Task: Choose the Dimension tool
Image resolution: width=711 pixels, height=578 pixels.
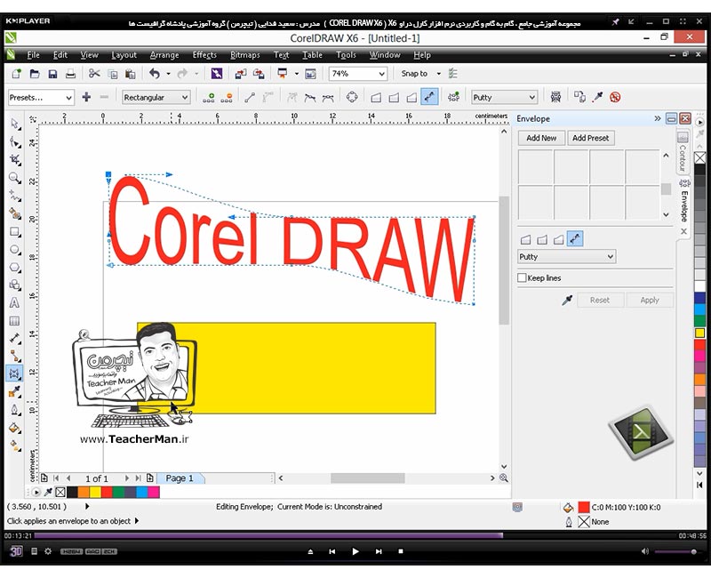Action: point(14,339)
